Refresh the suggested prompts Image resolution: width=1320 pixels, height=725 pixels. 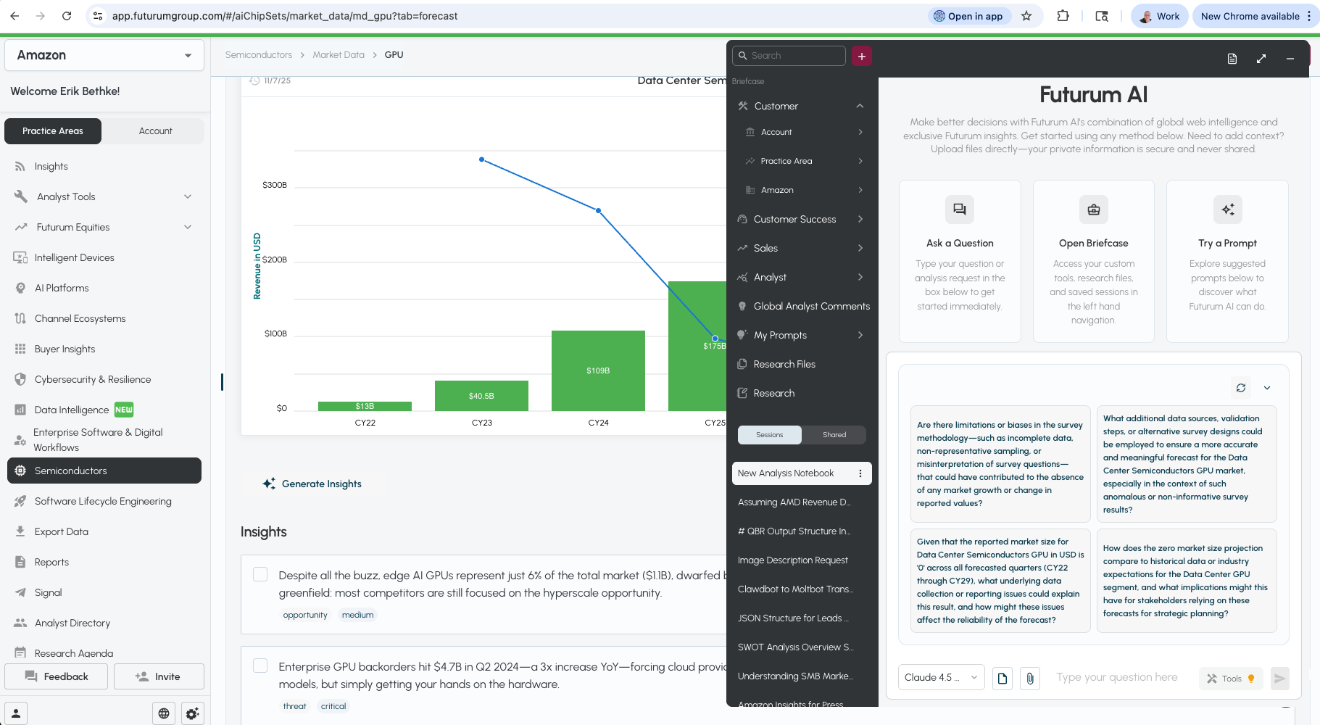pos(1241,388)
